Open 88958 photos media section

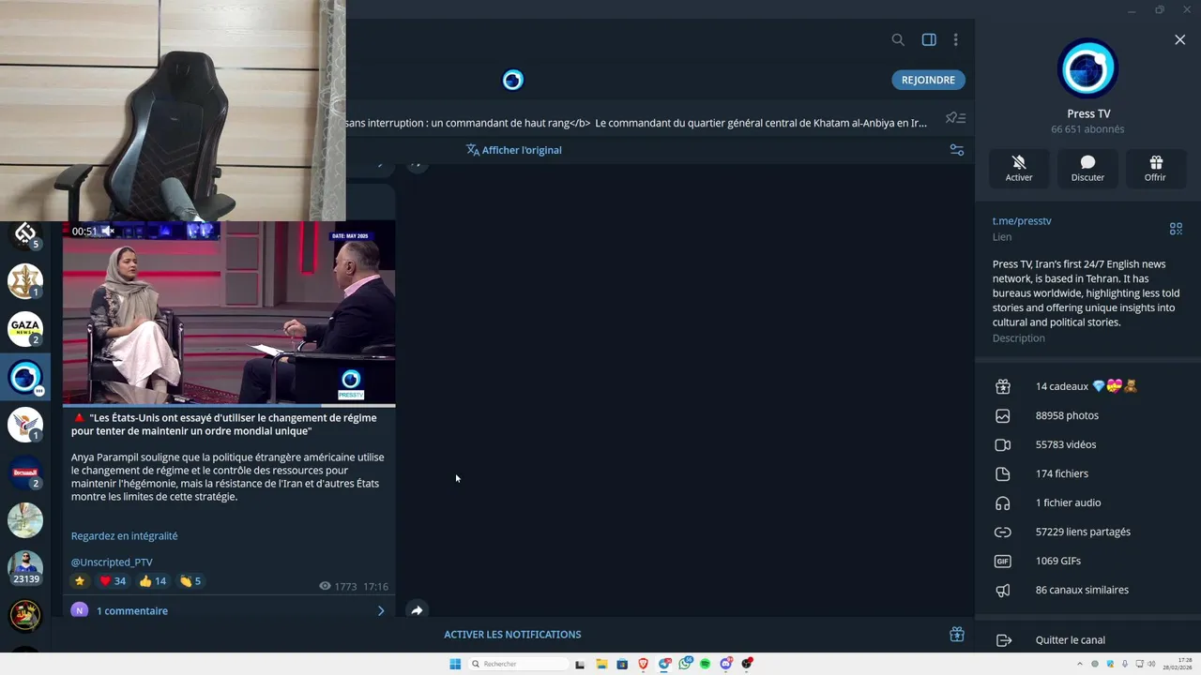1087,415
